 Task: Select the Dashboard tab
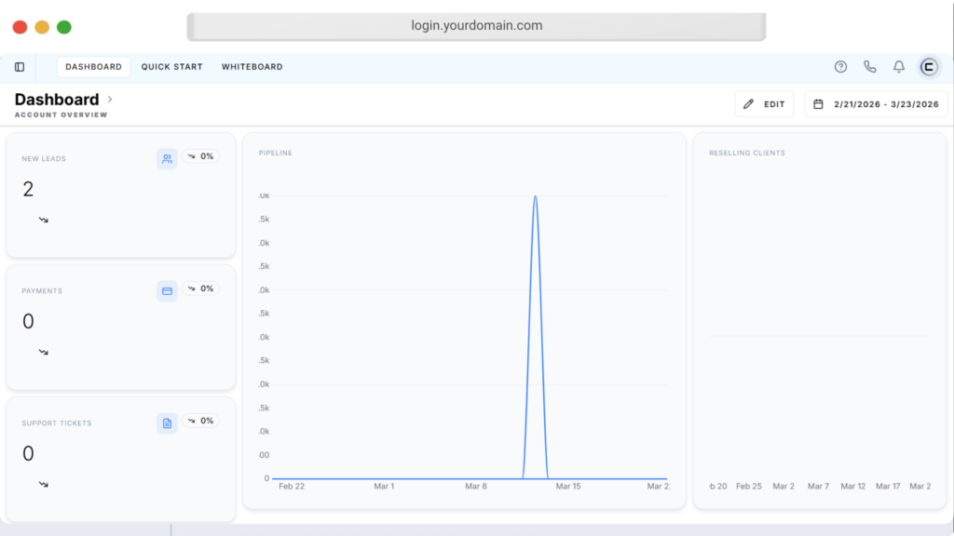(x=93, y=67)
